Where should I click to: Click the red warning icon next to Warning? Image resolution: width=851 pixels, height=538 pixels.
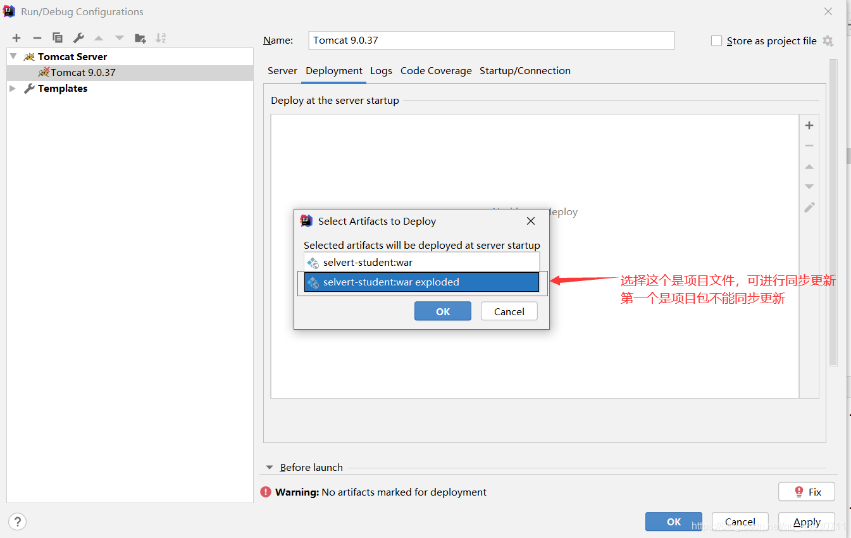tap(266, 492)
